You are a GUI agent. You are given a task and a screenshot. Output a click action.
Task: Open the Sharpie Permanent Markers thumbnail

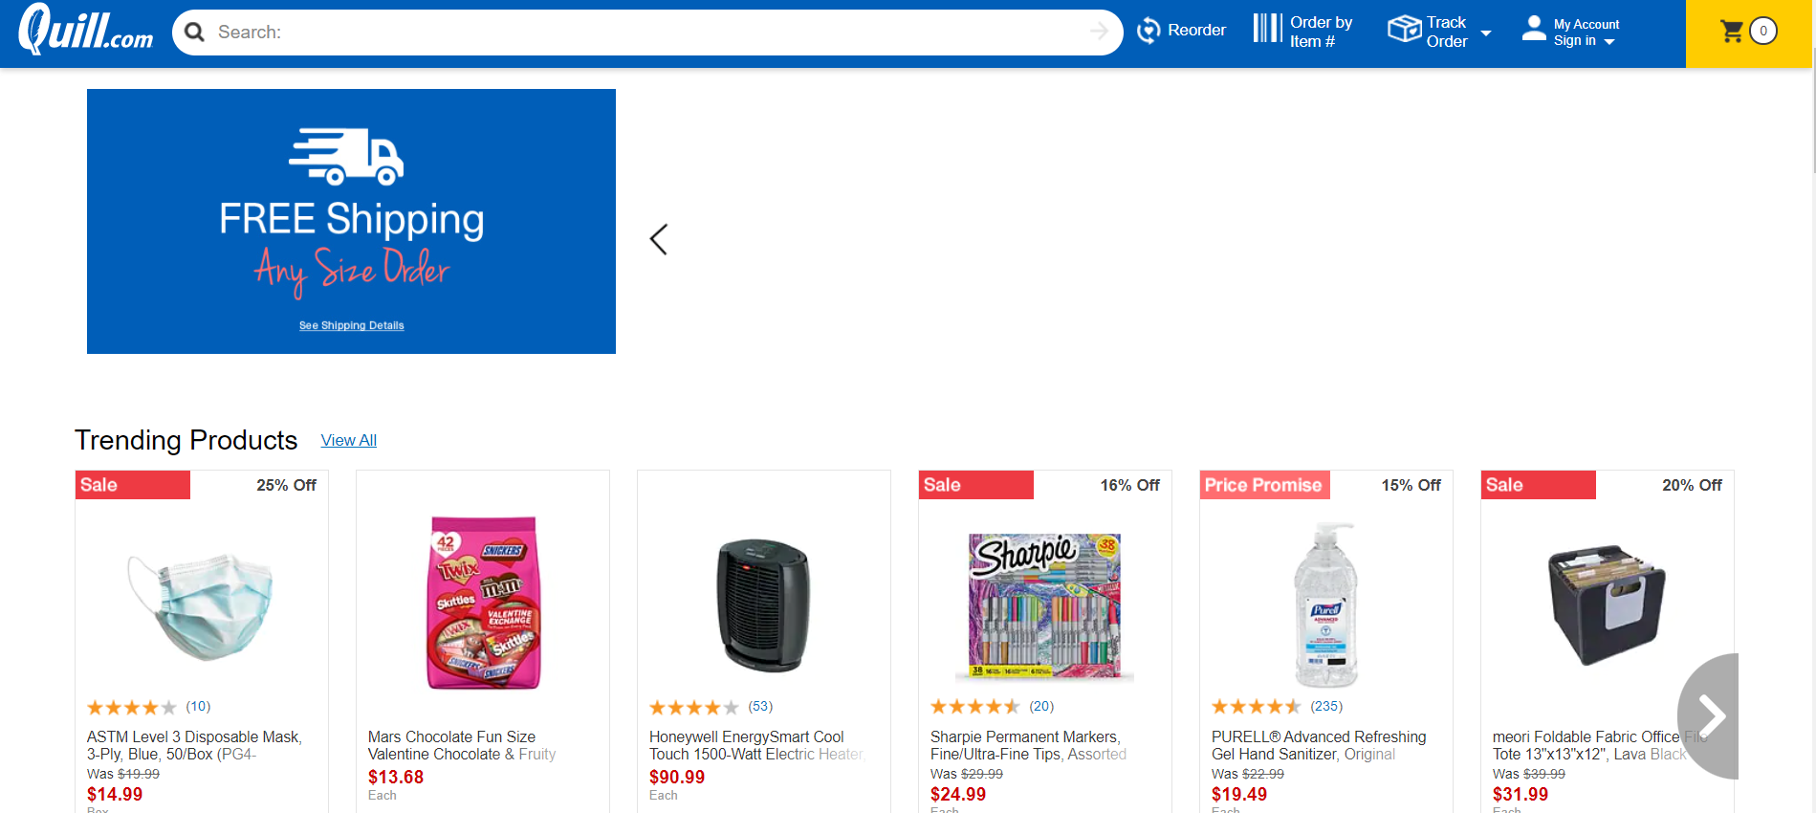(x=1044, y=606)
